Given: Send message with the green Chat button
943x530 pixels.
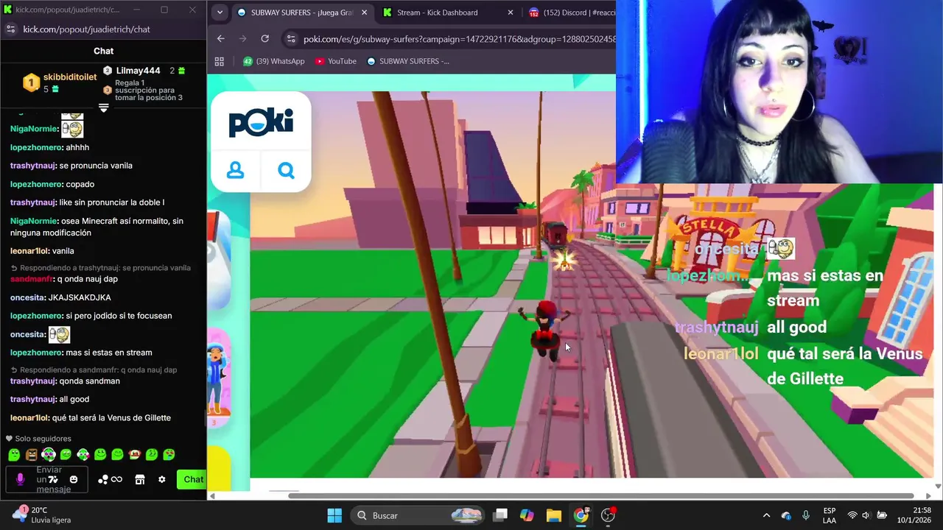Looking at the screenshot, I should (193, 479).
